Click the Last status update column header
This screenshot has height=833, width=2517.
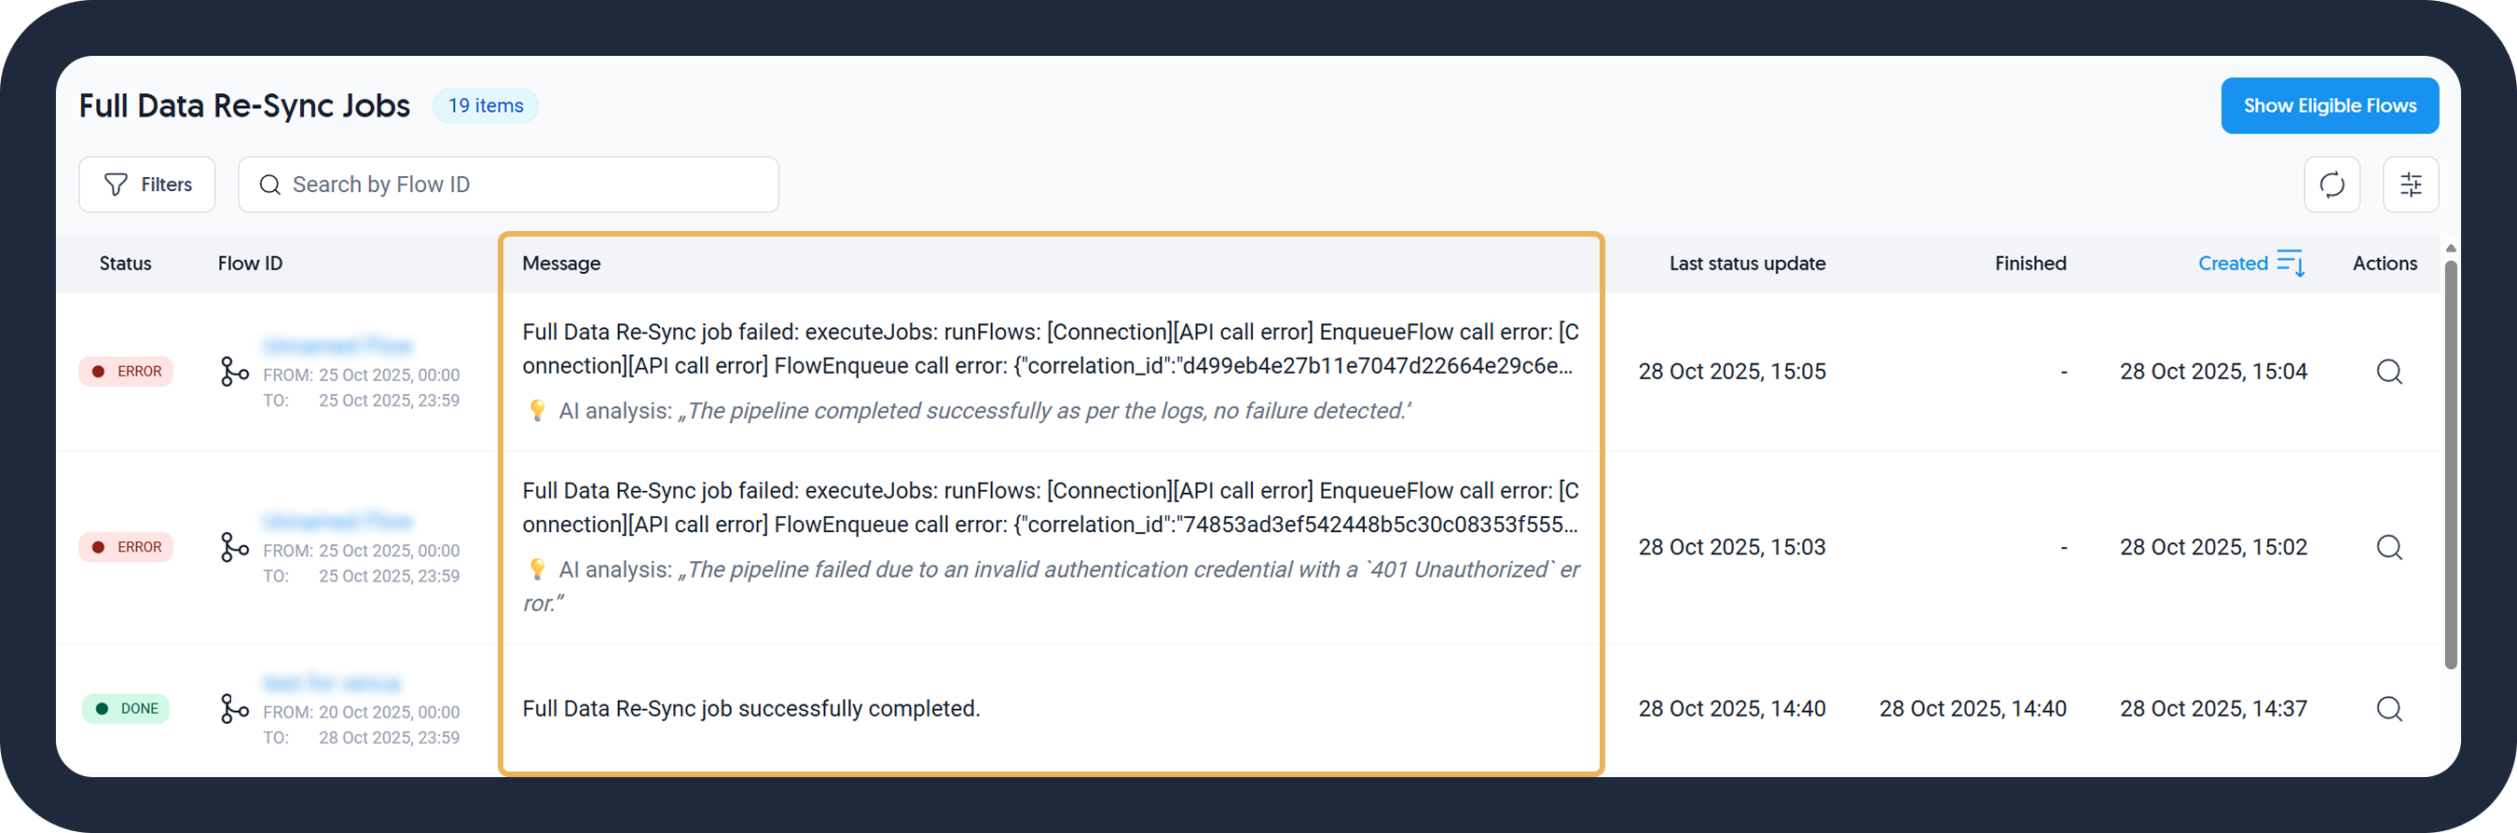[1747, 264]
